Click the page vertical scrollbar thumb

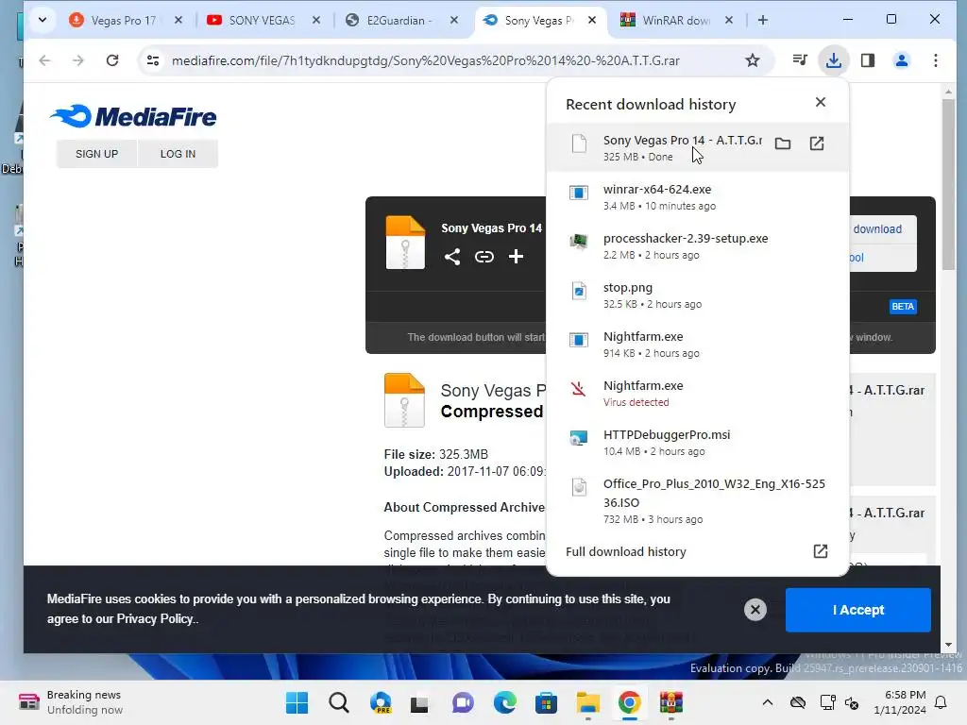tap(948, 184)
